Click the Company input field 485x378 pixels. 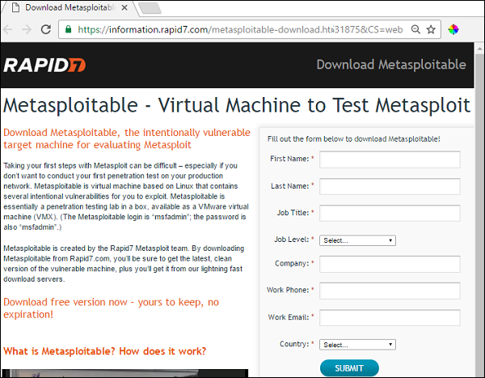[390, 264]
